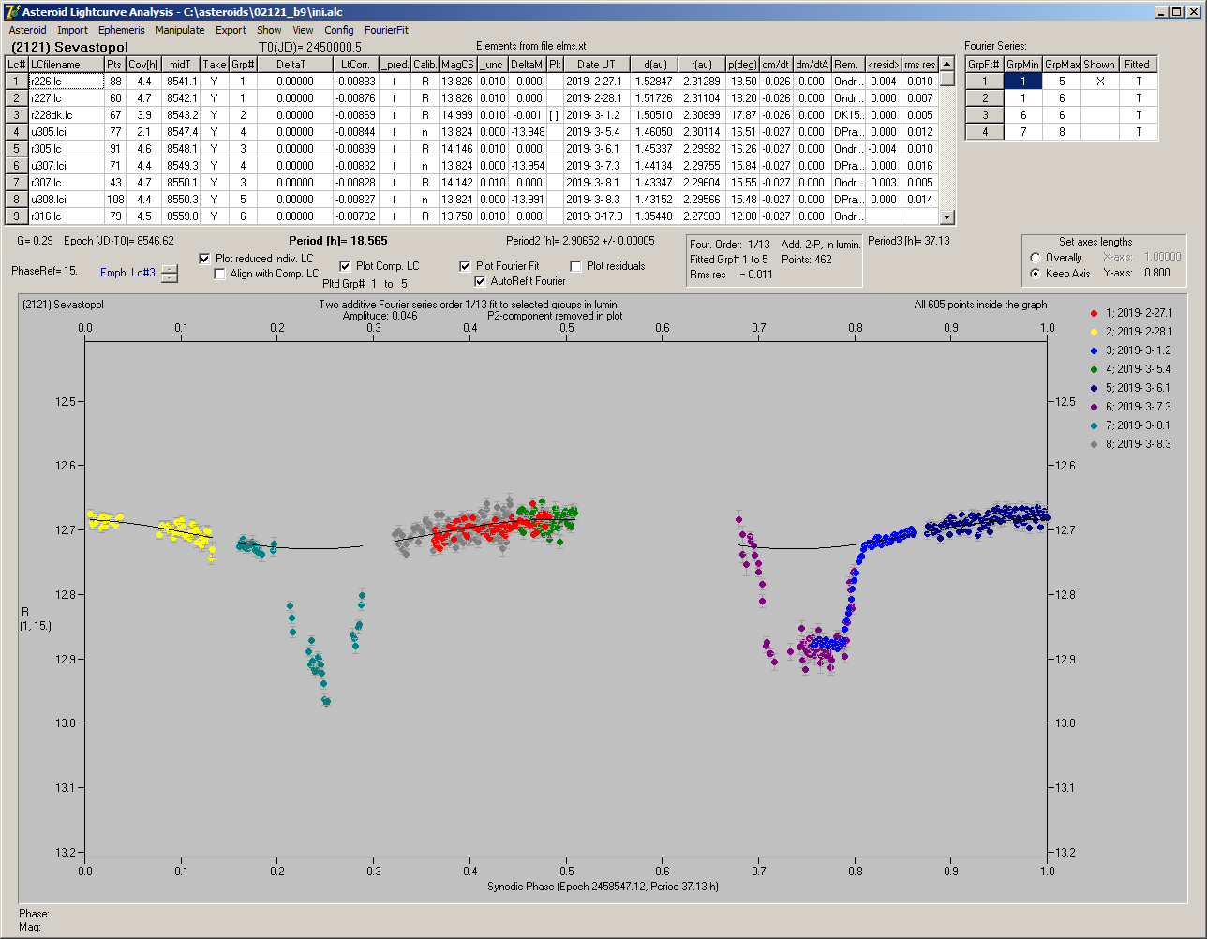Click the (2121) Sevastopol heading
The image size is (1207, 939).
(69, 47)
